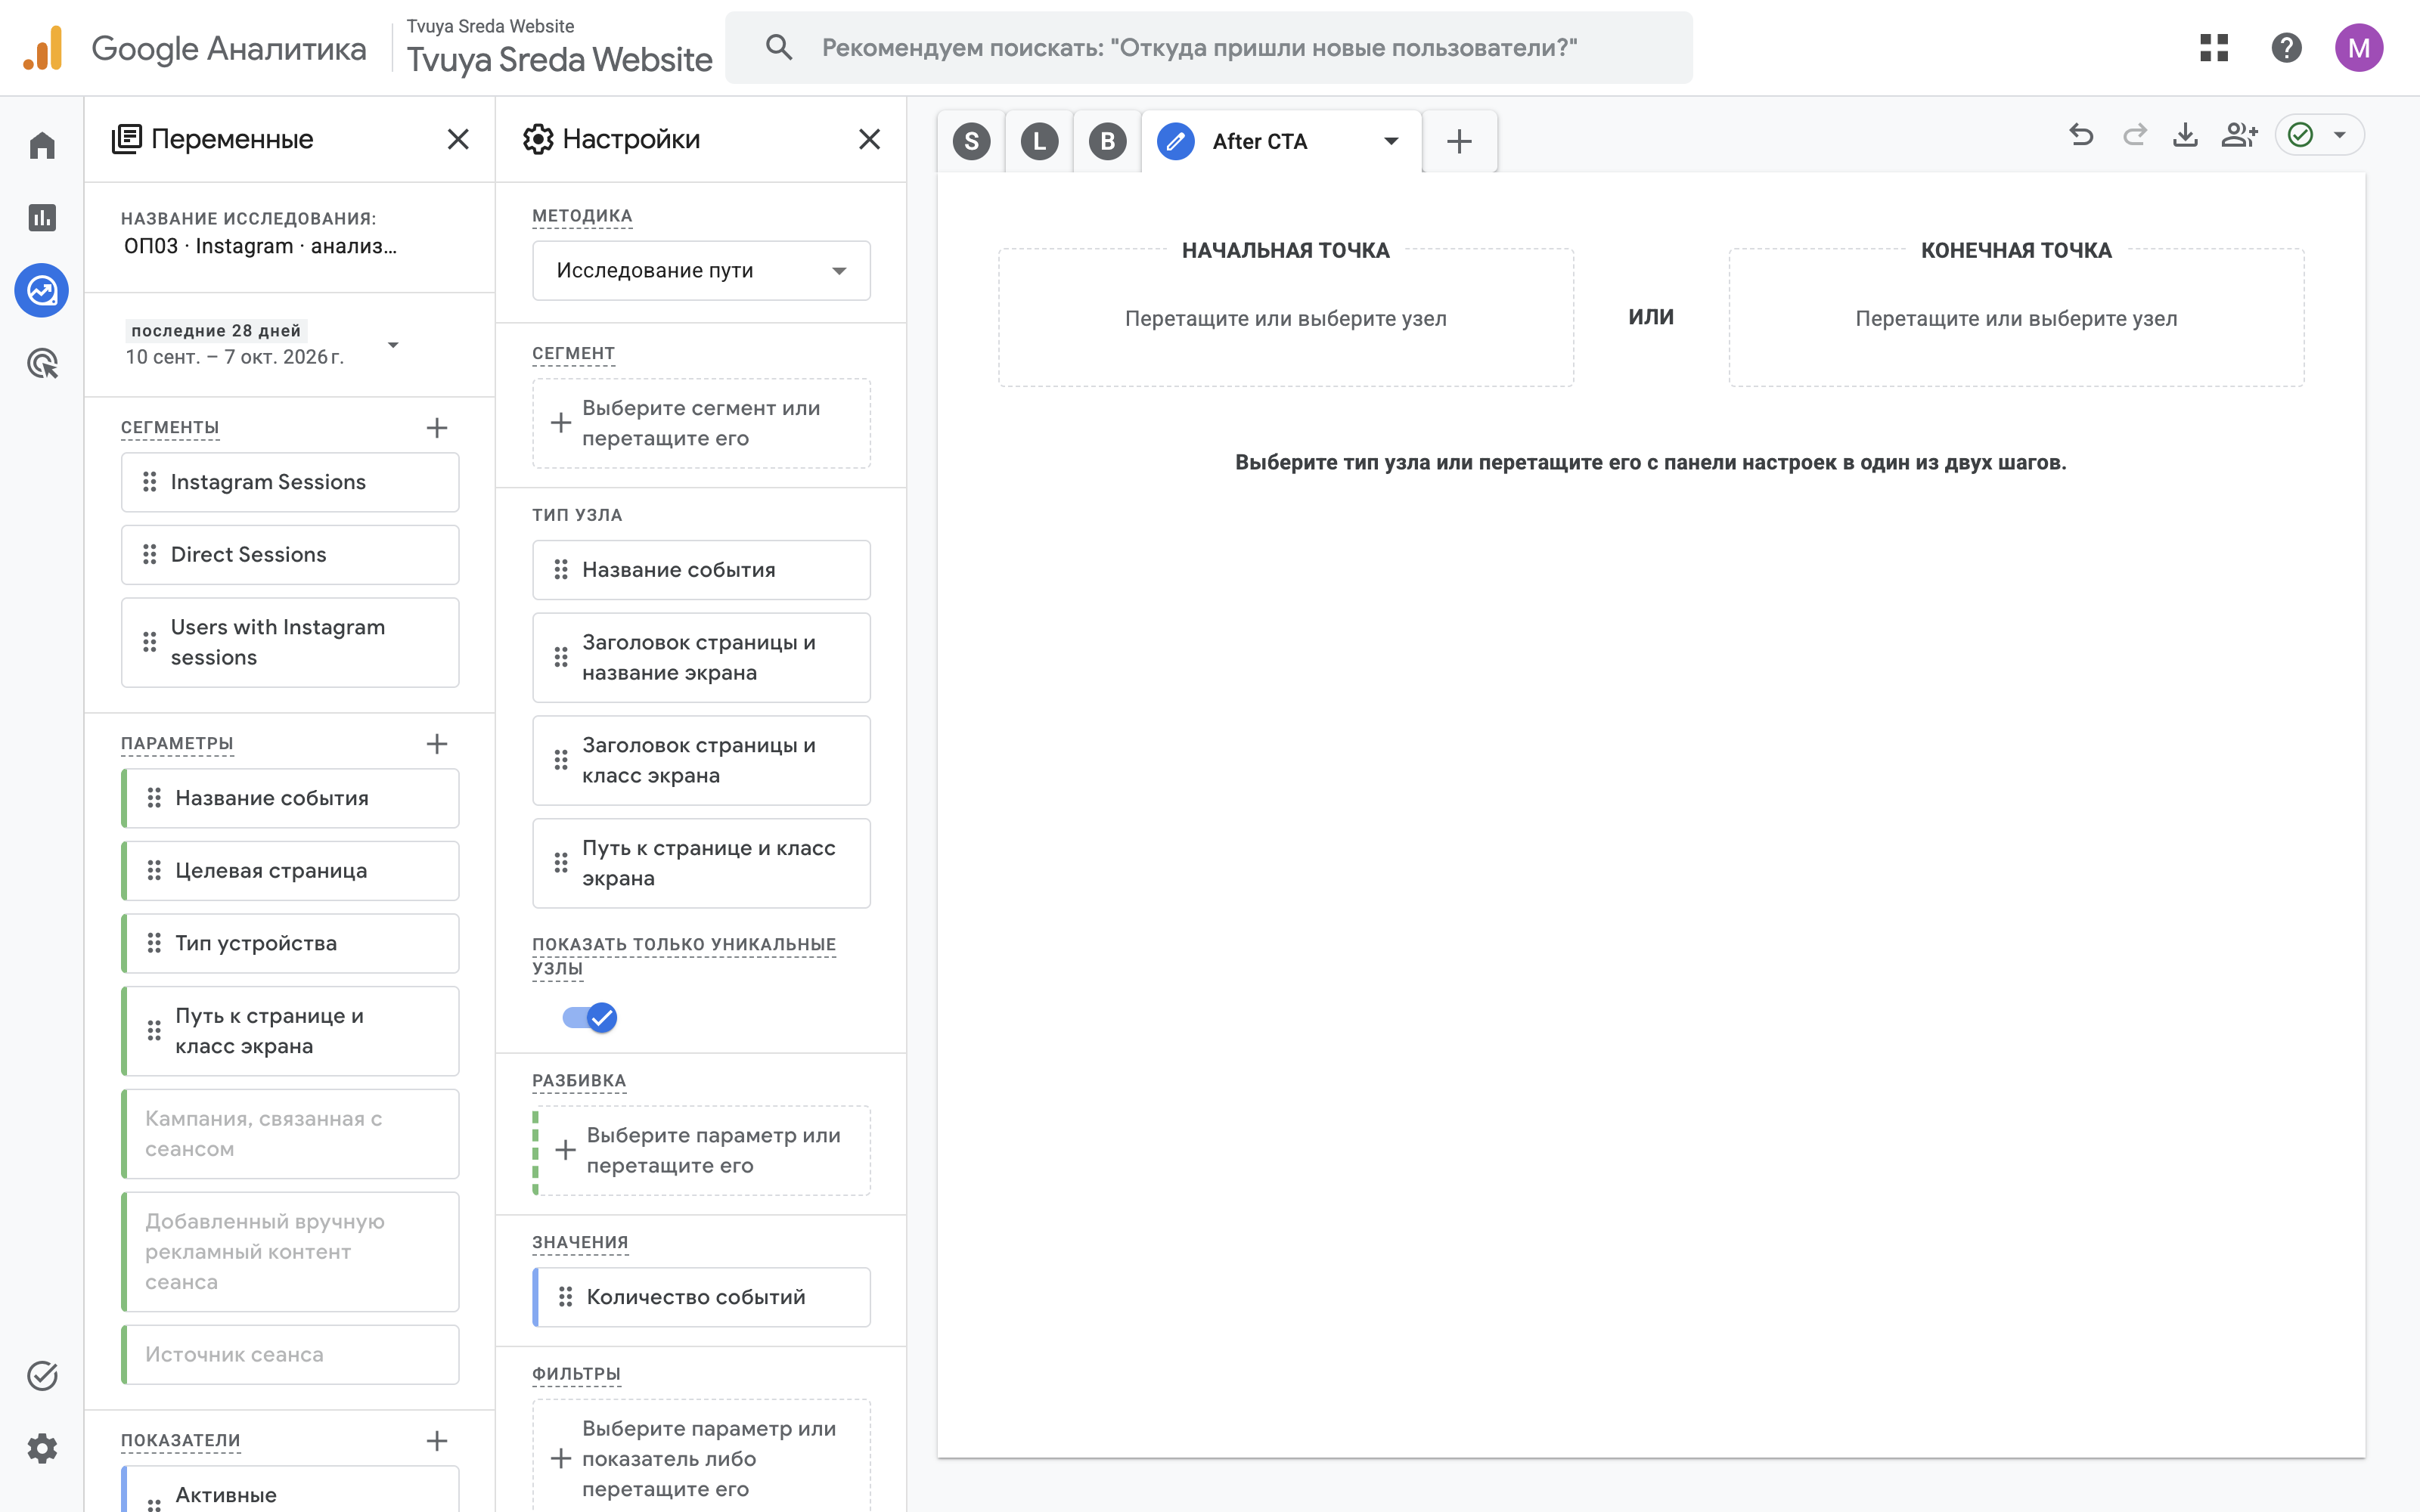Choose Название события node type

(x=701, y=570)
